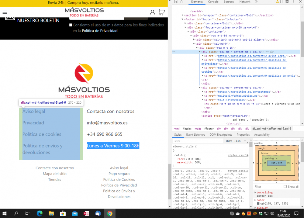
Task: Click the contactenos href in DOM tree
Action: point(244,92)
